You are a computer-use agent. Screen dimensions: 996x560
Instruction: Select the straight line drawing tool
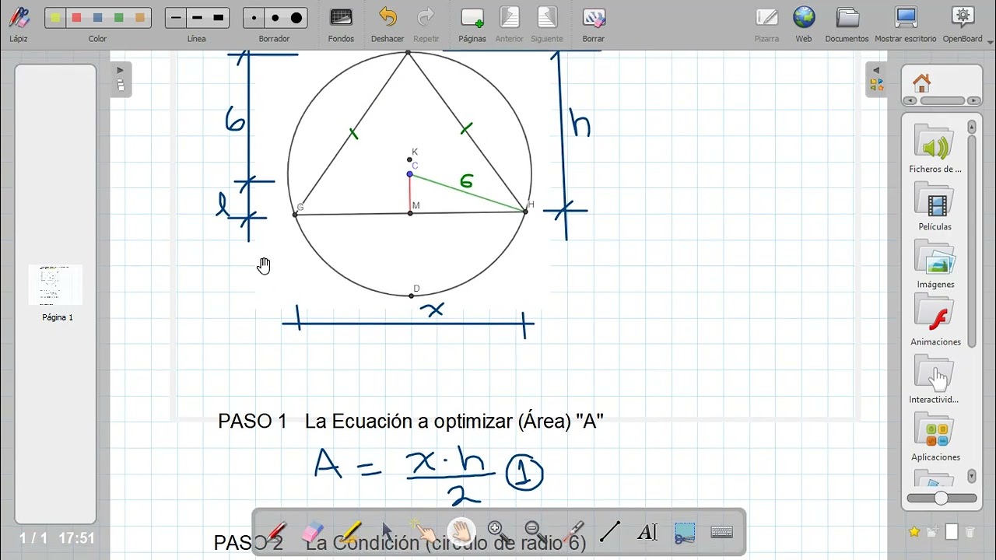(x=610, y=532)
